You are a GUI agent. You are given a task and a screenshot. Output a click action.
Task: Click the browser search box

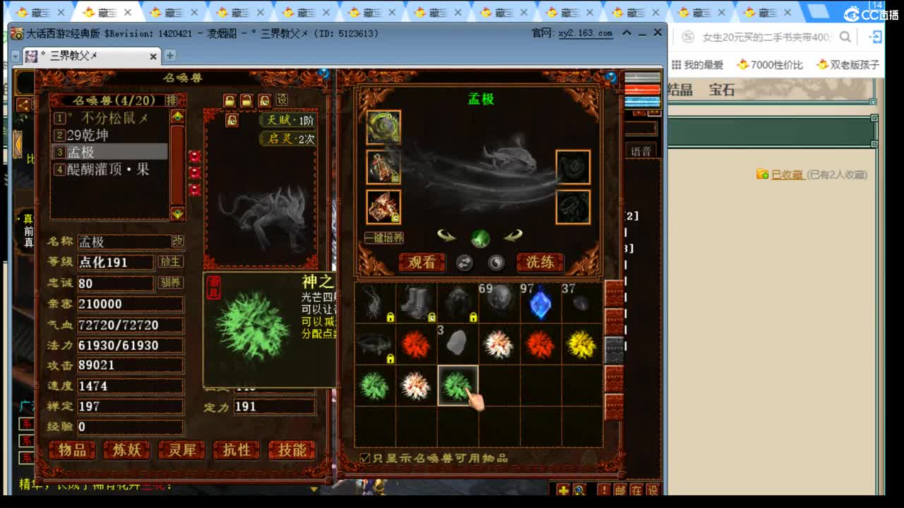pos(766,37)
